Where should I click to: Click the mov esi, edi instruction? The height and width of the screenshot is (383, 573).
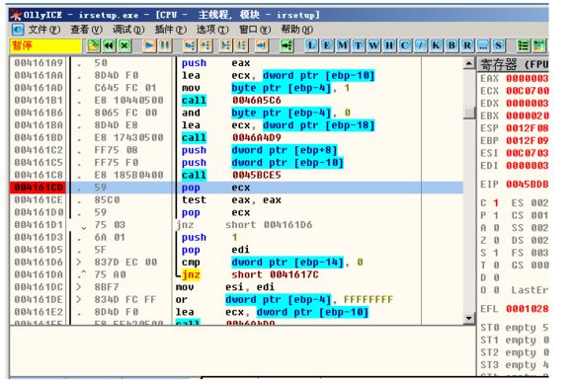click(225, 287)
